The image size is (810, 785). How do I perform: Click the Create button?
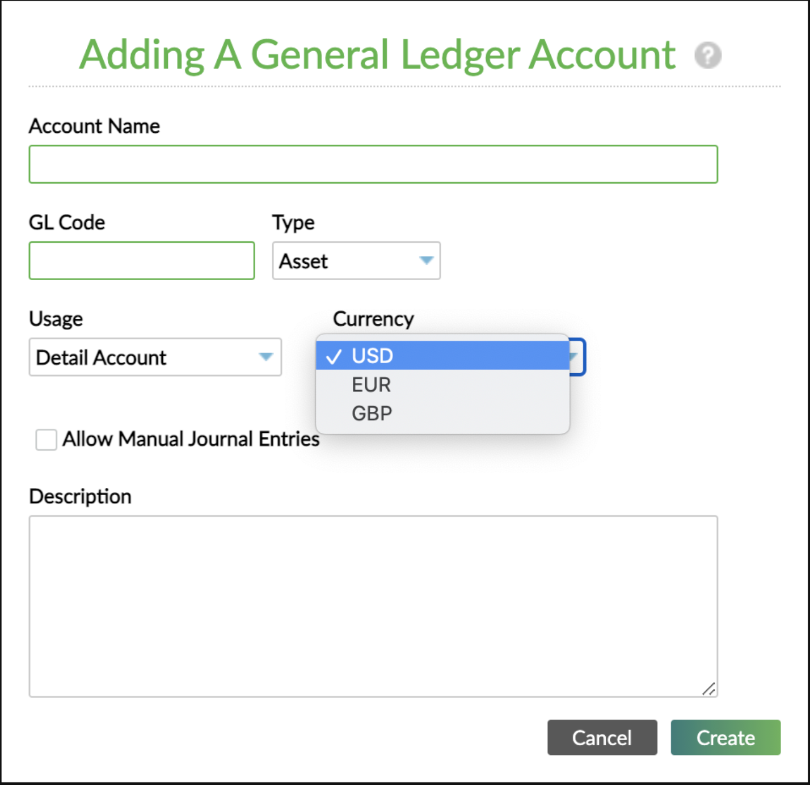[725, 737]
